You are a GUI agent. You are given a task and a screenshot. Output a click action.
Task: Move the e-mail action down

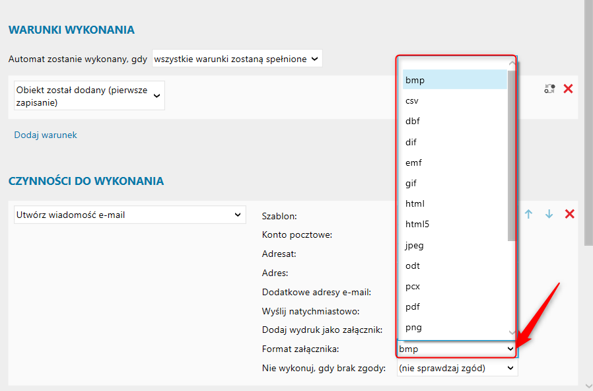(x=549, y=215)
